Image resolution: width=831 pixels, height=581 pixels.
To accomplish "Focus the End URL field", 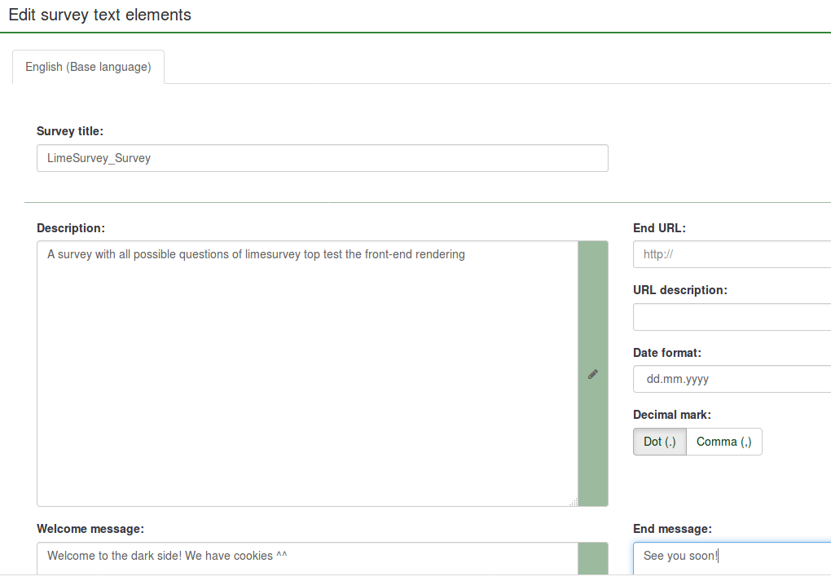I will pos(732,254).
